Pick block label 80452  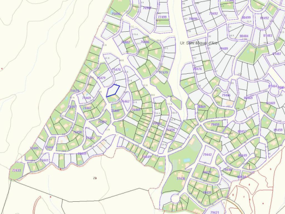(242, 131)
